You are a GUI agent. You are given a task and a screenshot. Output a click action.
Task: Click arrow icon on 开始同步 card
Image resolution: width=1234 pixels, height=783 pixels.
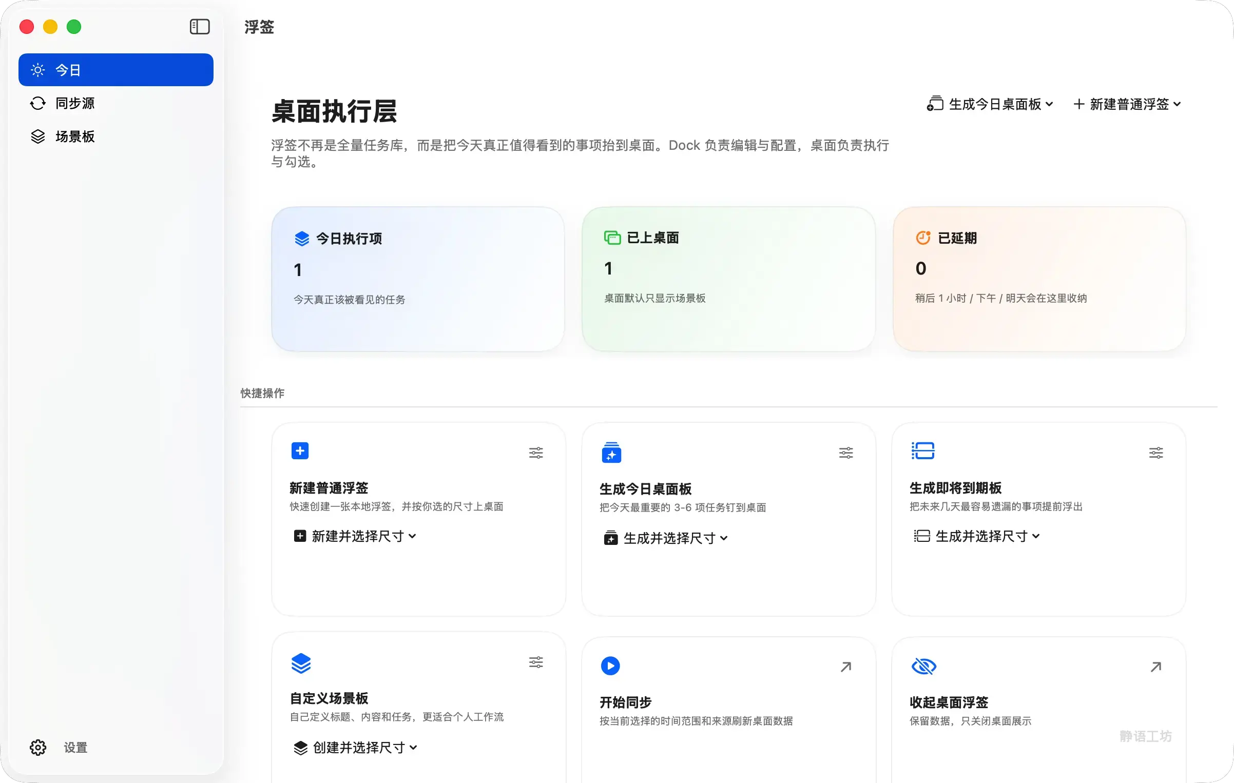[846, 667]
